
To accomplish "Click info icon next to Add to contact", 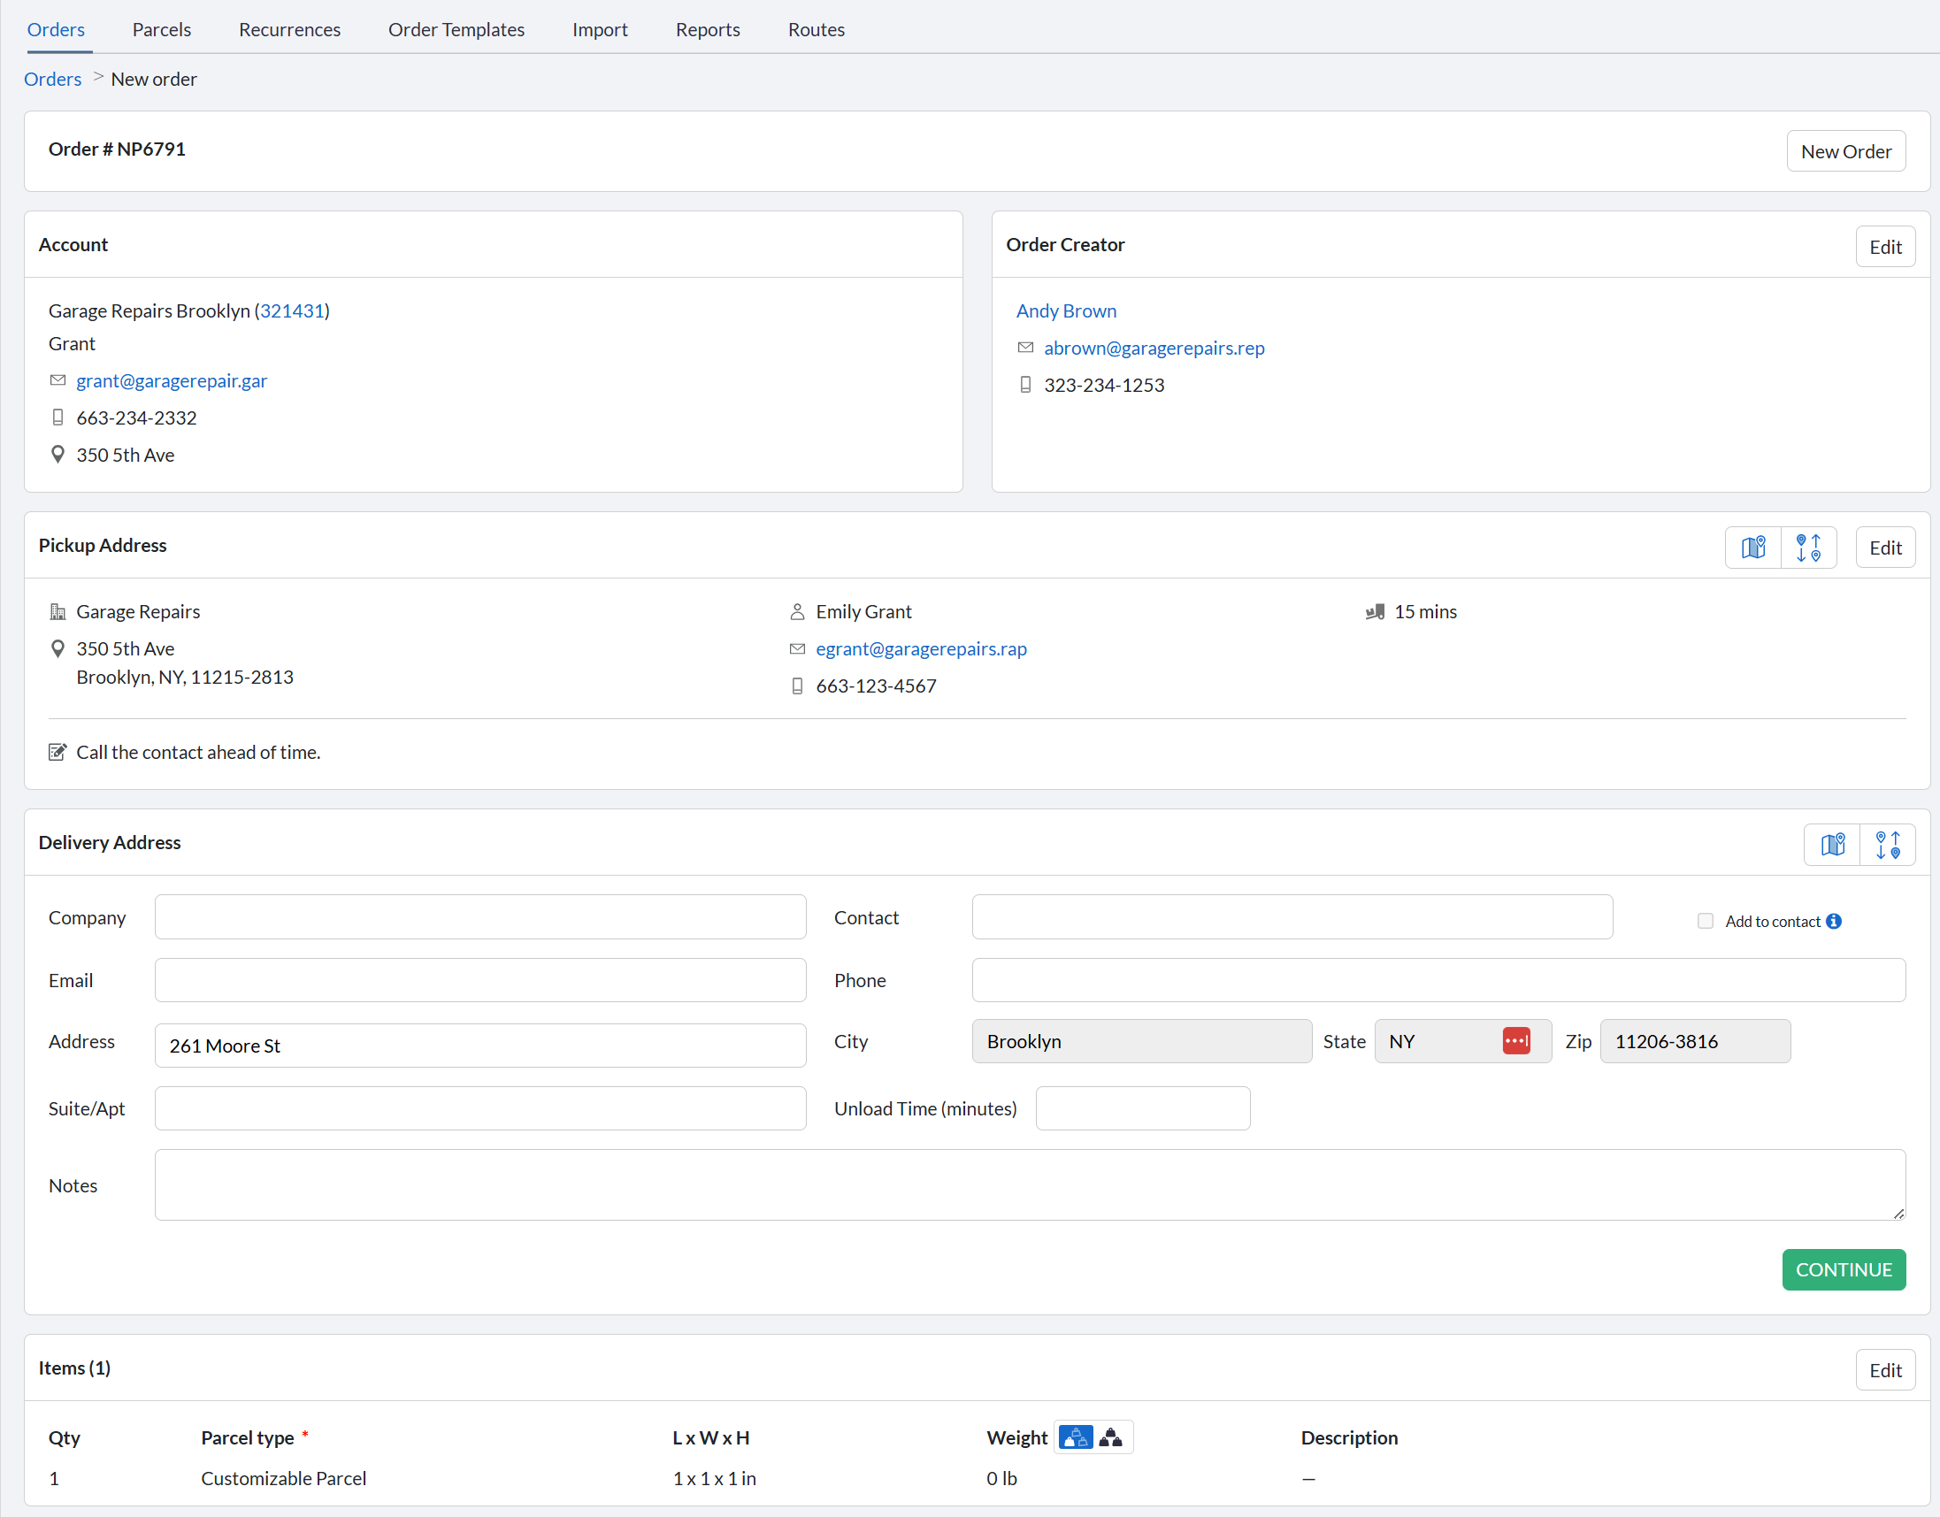I will [1834, 921].
